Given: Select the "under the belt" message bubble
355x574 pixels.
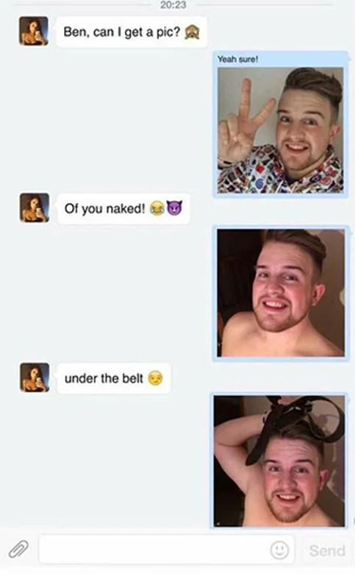Looking at the screenshot, I should click(x=114, y=378).
